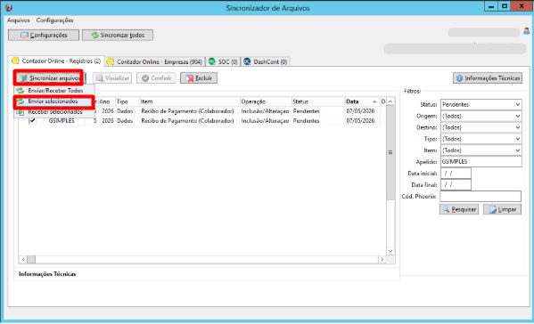Click the SOC tab green icon
This screenshot has height=324, width=534.
click(x=212, y=61)
